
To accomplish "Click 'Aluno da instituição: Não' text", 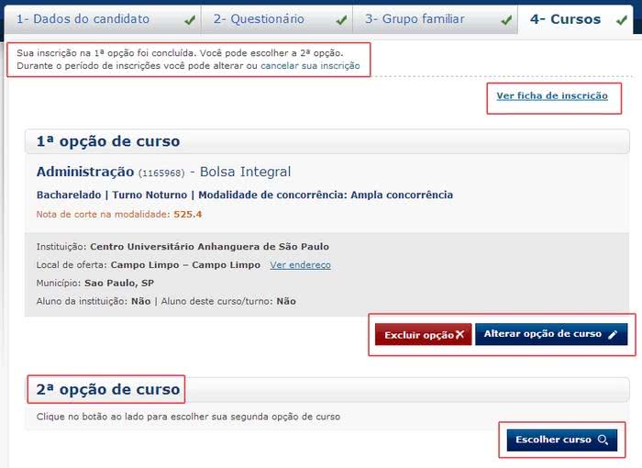I will click(94, 301).
